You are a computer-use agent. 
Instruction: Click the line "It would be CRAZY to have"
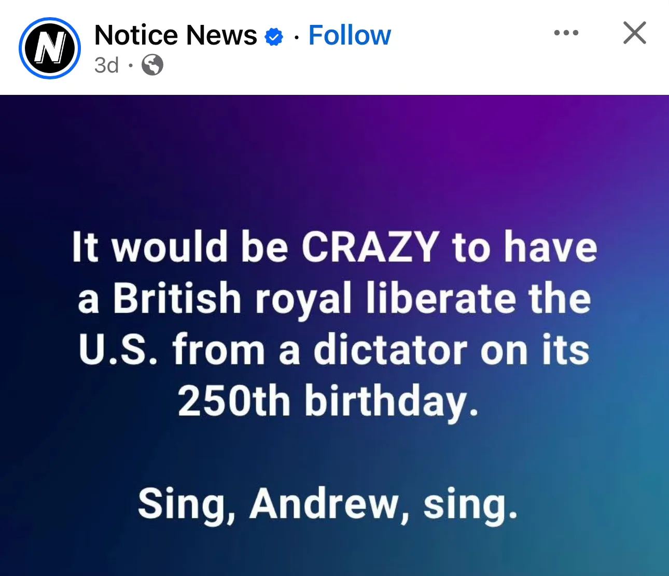(335, 247)
